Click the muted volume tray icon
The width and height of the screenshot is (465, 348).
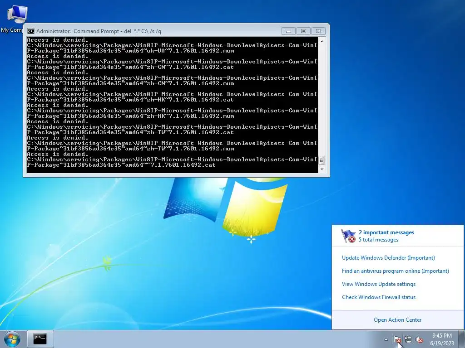(x=419, y=339)
